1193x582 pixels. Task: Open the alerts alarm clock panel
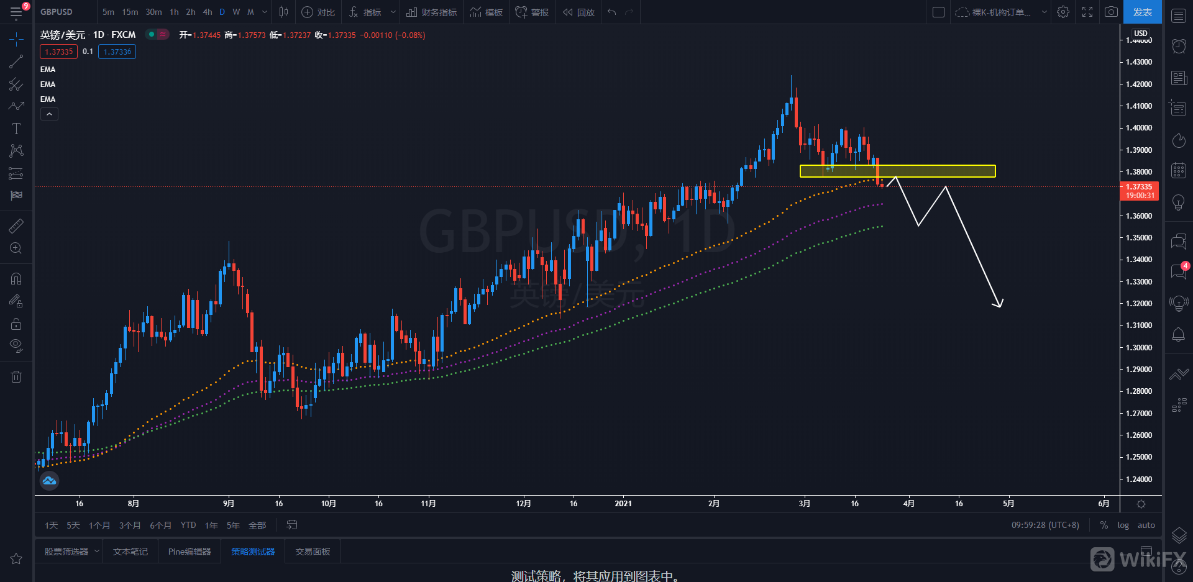click(x=1178, y=46)
